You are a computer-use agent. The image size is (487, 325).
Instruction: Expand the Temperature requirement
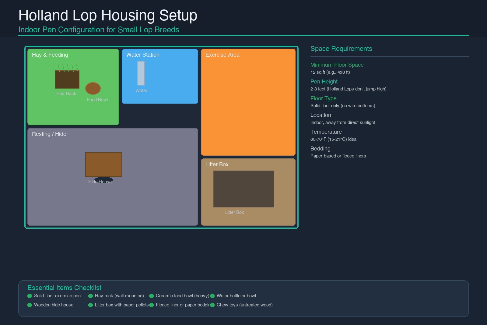click(x=326, y=132)
